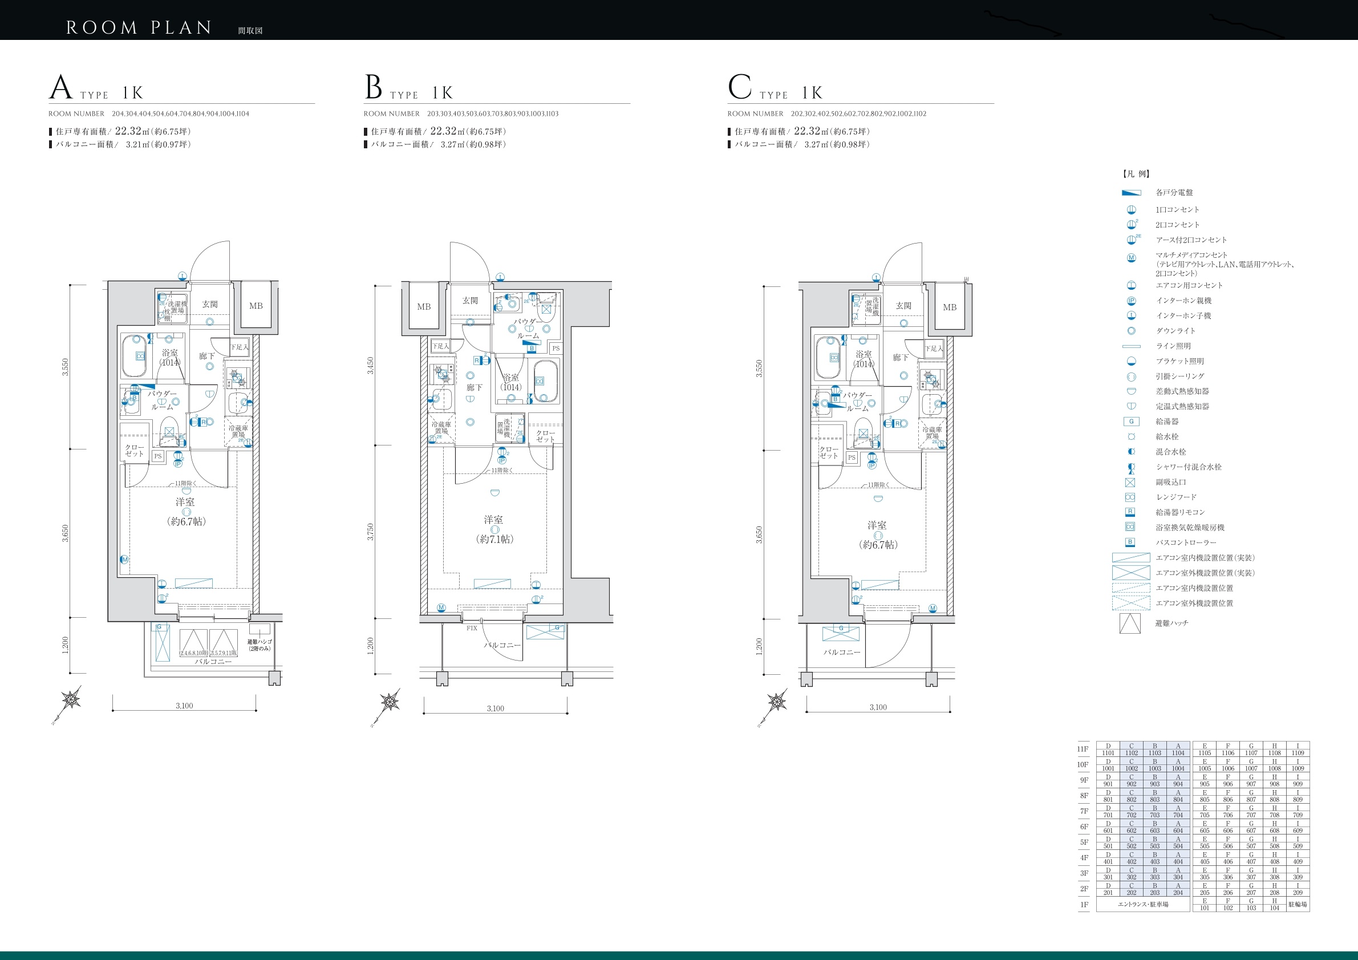This screenshot has width=1358, height=960.
Task: Select cell 503 in floor table
Action: pos(1154,846)
